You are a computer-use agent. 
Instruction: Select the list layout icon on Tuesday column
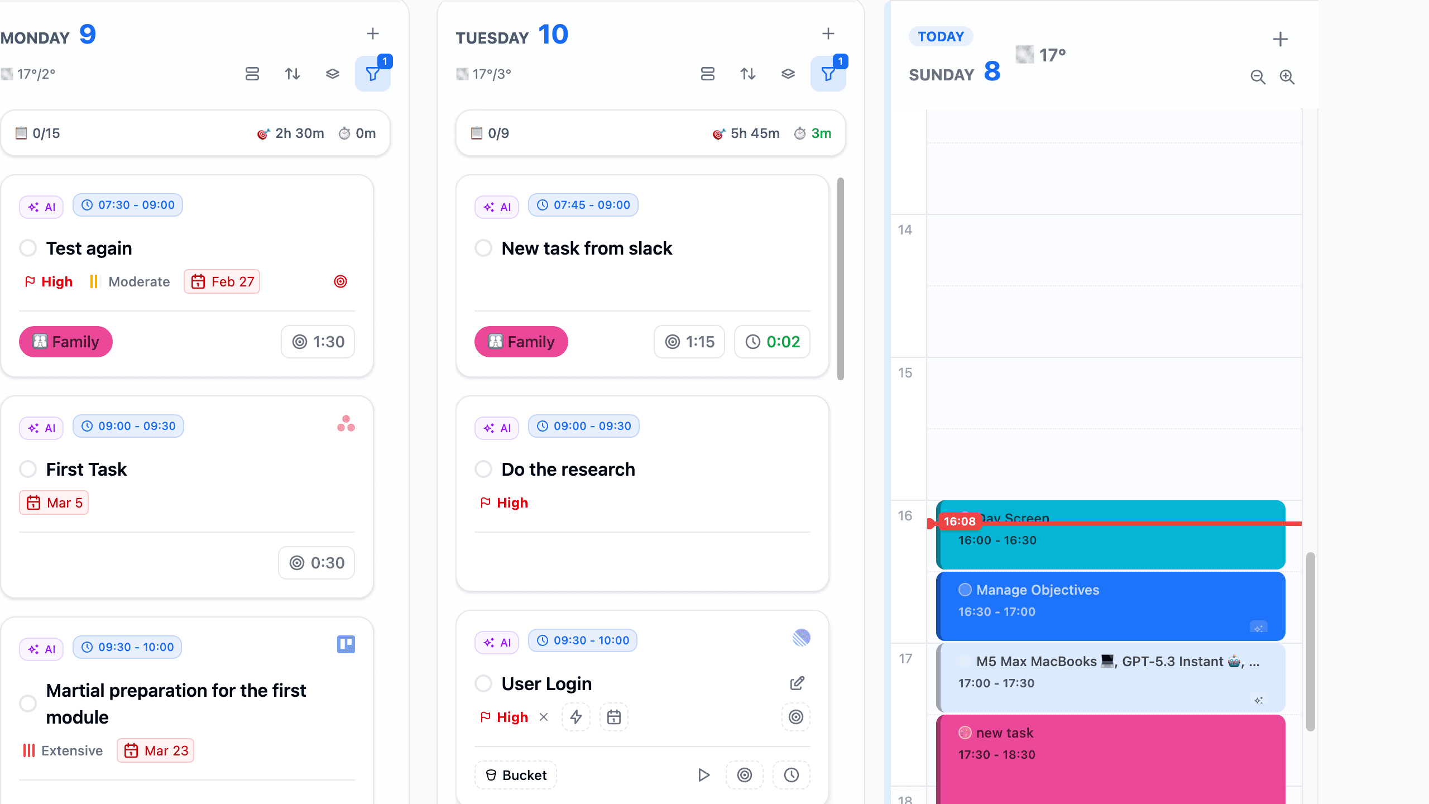pos(708,73)
